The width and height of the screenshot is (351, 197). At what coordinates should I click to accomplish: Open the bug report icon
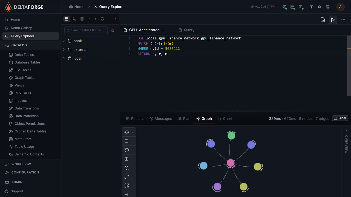(319, 7)
